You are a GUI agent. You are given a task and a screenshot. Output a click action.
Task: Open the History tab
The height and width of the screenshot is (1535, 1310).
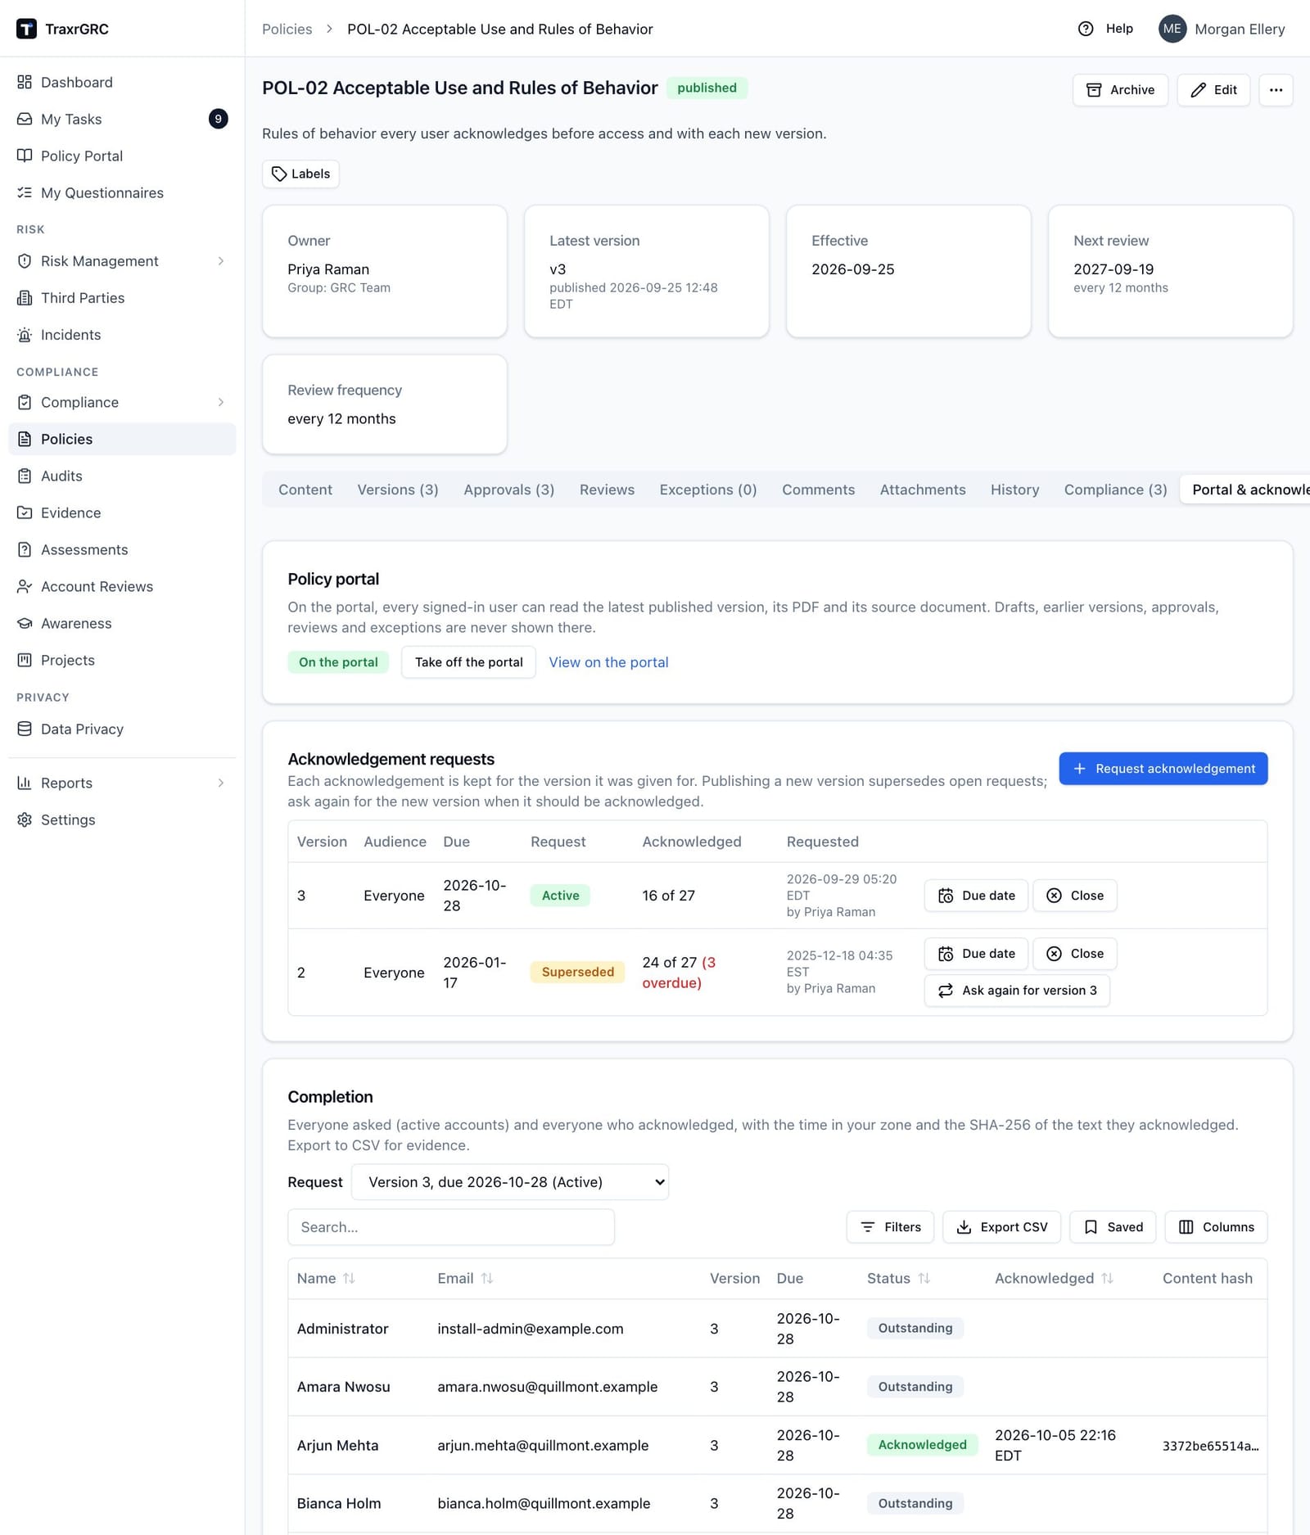(1014, 490)
